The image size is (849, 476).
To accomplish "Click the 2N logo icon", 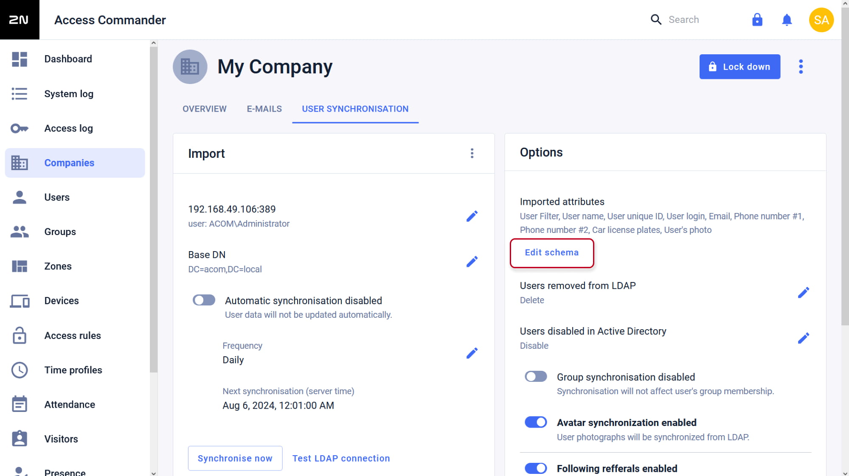I will [20, 20].
